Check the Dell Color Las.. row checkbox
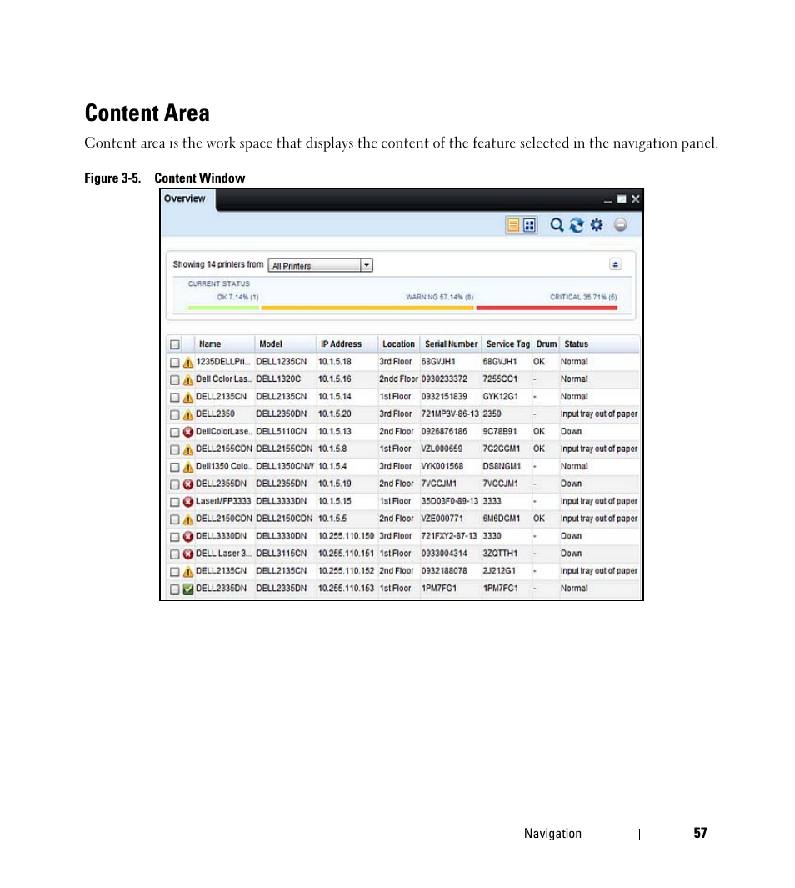The width and height of the screenshot is (795, 888). click(x=175, y=379)
